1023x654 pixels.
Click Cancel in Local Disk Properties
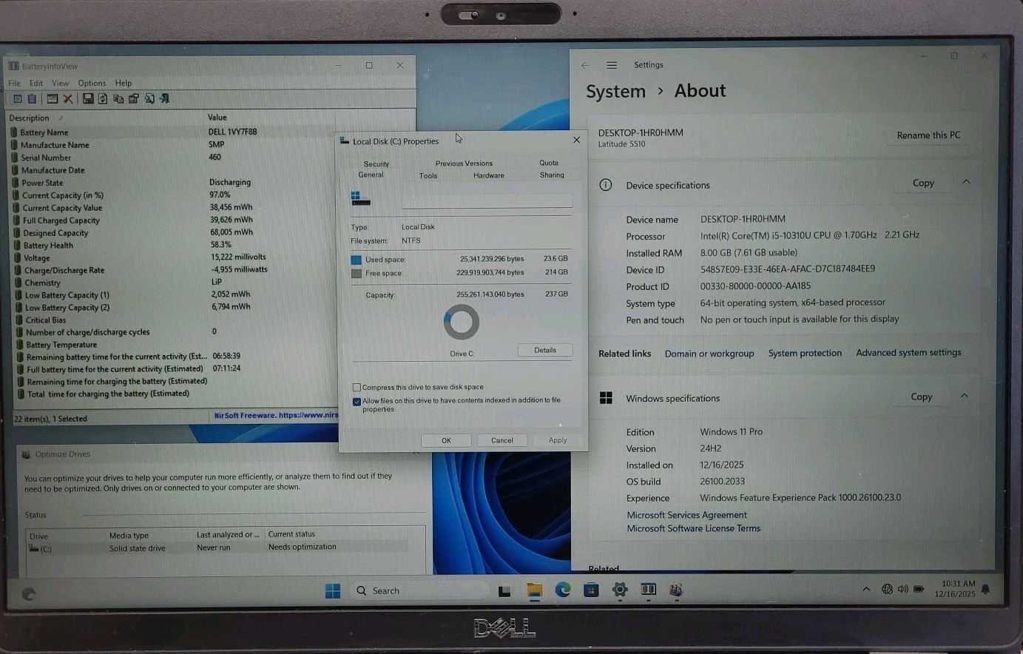tap(502, 440)
